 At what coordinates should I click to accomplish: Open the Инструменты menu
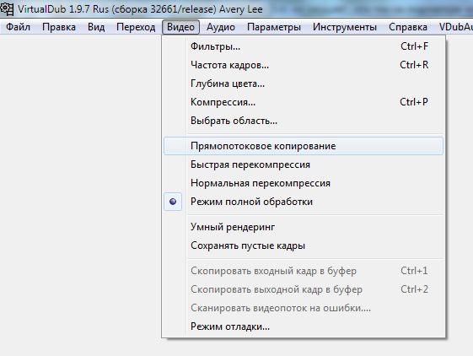pos(345,27)
